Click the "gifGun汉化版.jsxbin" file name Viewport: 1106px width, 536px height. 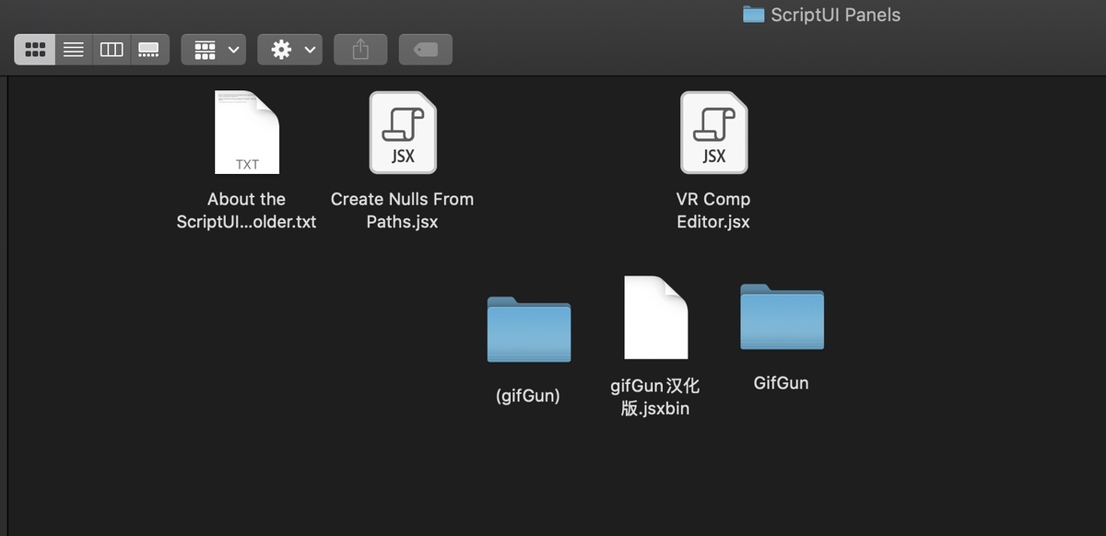click(655, 397)
